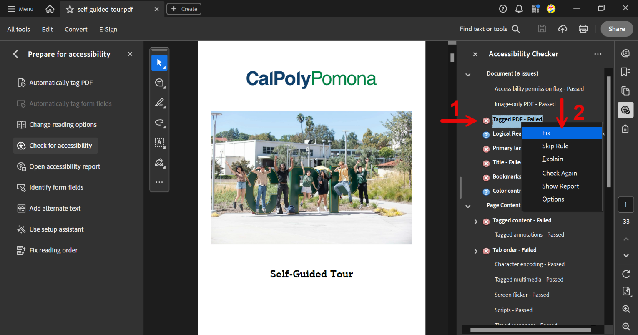
Task: Select the highlighter pen tool
Action: point(159,103)
